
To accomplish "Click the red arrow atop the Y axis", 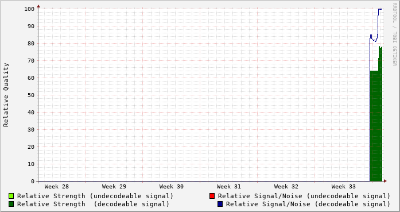I will coord(38,6).
